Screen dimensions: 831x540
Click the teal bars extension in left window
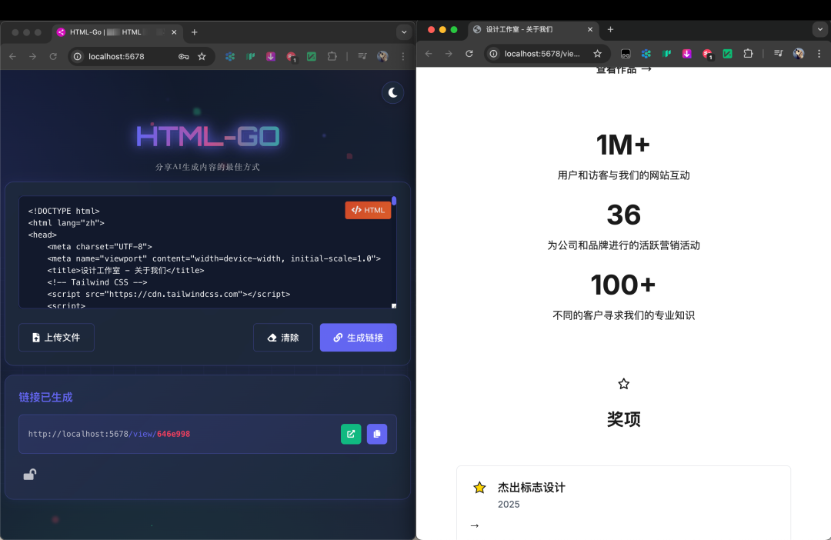251,56
